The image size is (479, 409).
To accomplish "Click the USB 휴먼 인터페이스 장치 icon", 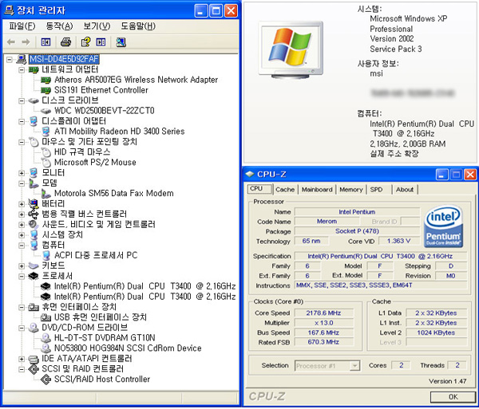I will point(46,317).
